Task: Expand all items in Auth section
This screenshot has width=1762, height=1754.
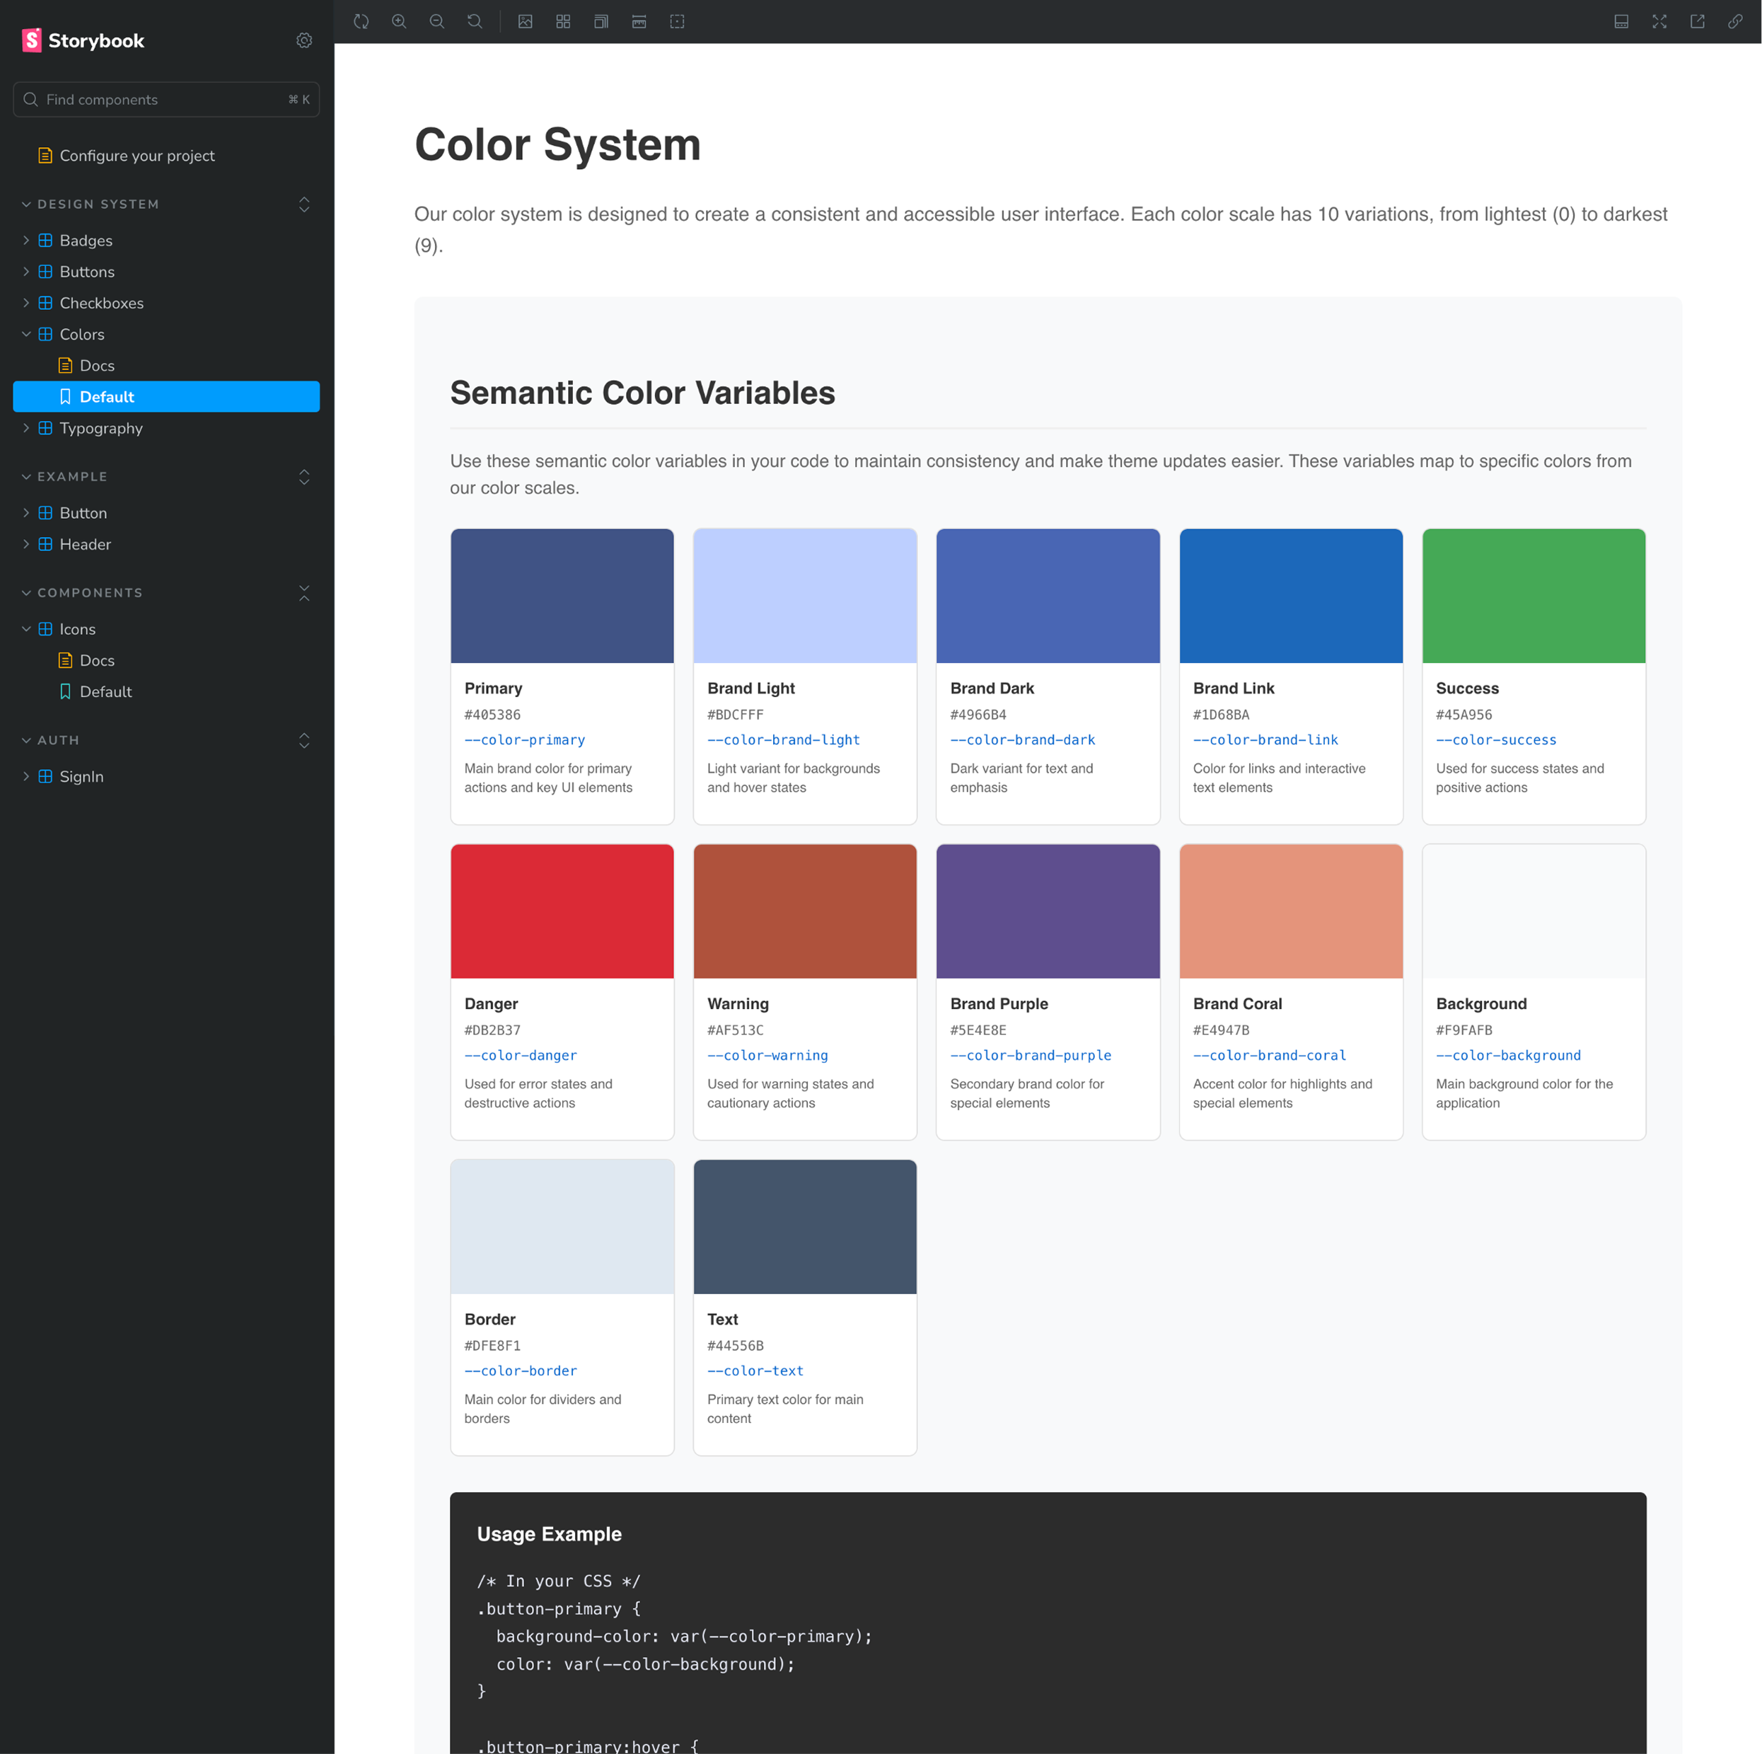Action: pyautogui.click(x=305, y=741)
